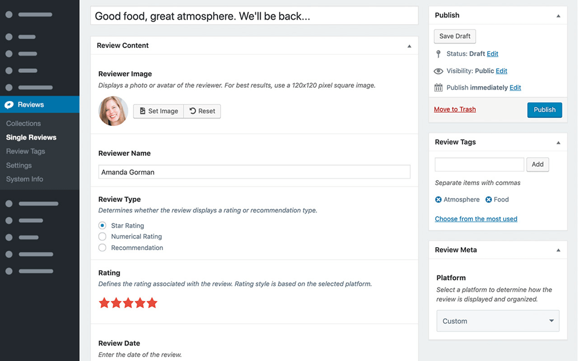This screenshot has height=361, width=578.
Task: Click the Reviews speech bubble icon
Action: [x=9, y=105]
